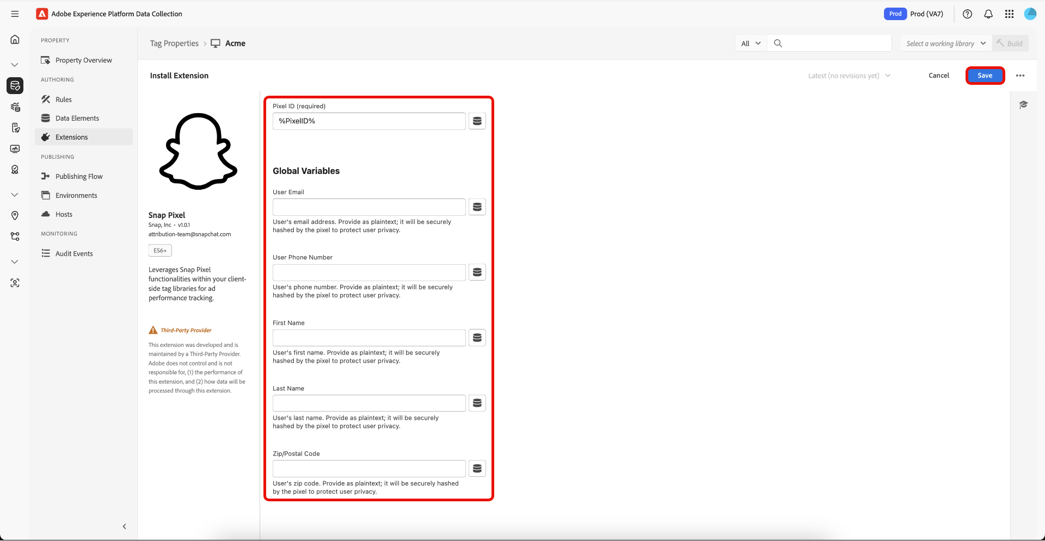Click the User Phone Number input field
1045x541 pixels.
(x=369, y=272)
